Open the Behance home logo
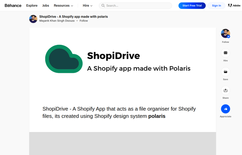This screenshot has width=242, height=155. pos(13,5)
